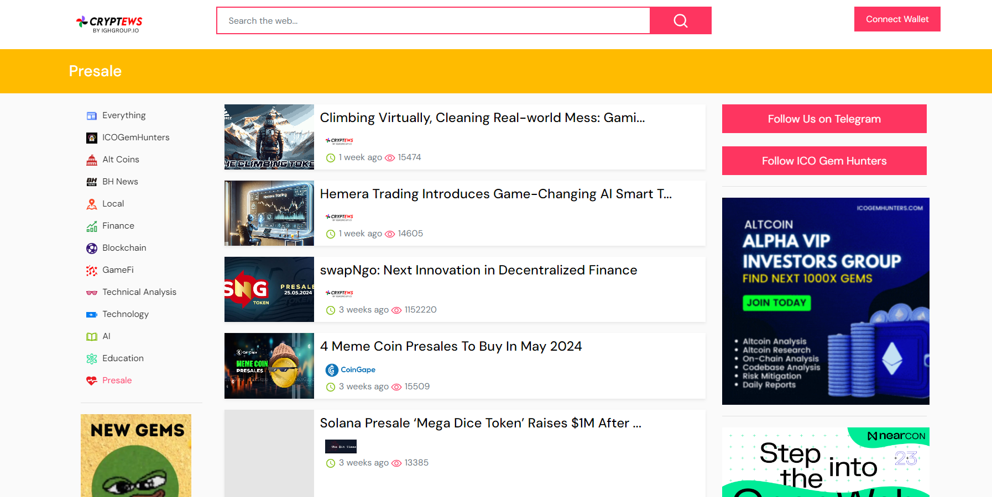Click the ICOGemHunters category icon
992x497 pixels.
point(92,138)
